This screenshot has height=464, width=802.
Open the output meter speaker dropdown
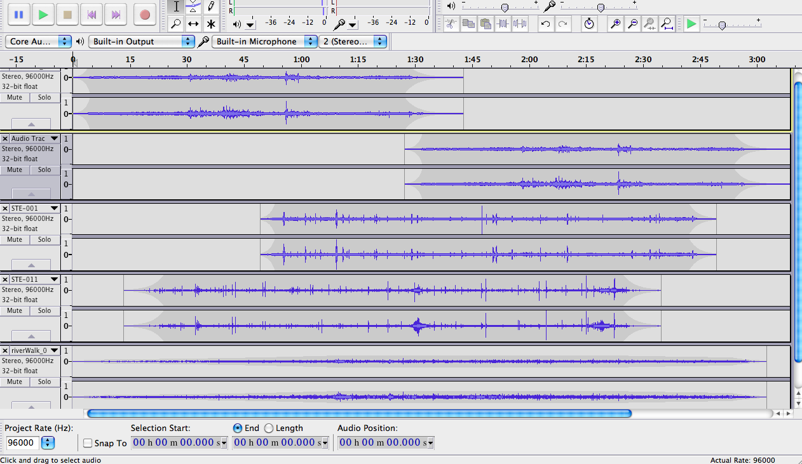tap(250, 25)
